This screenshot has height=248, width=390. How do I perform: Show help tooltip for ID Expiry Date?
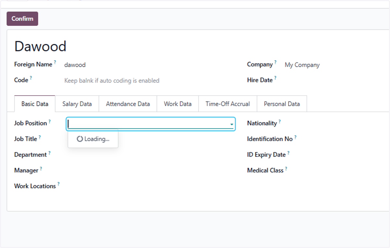tap(288, 152)
